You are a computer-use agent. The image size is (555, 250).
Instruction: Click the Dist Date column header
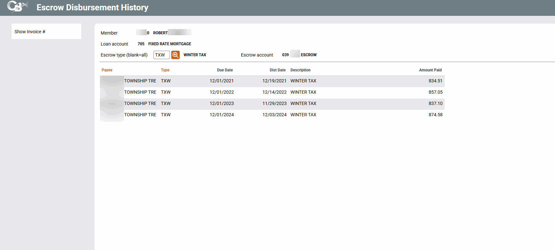point(277,70)
